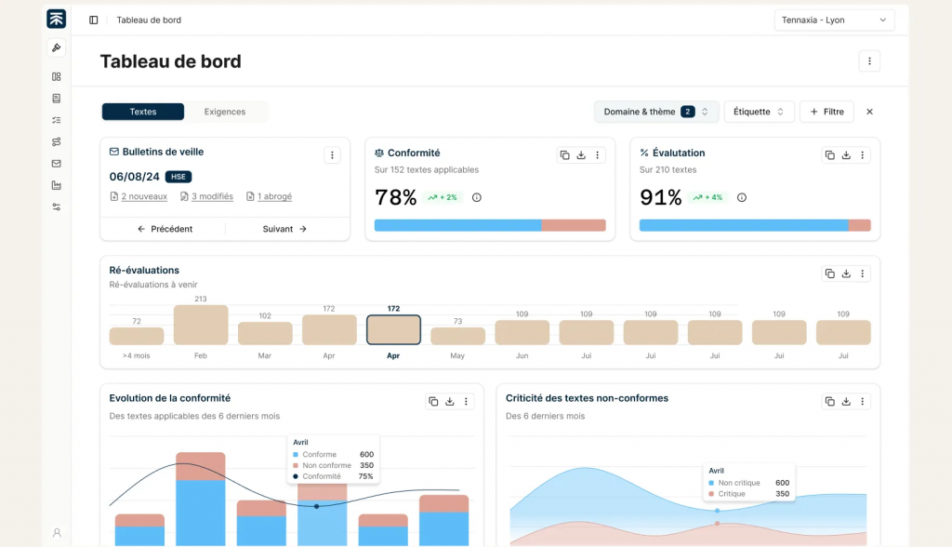Open the Étiquette dropdown

point(760,111)
